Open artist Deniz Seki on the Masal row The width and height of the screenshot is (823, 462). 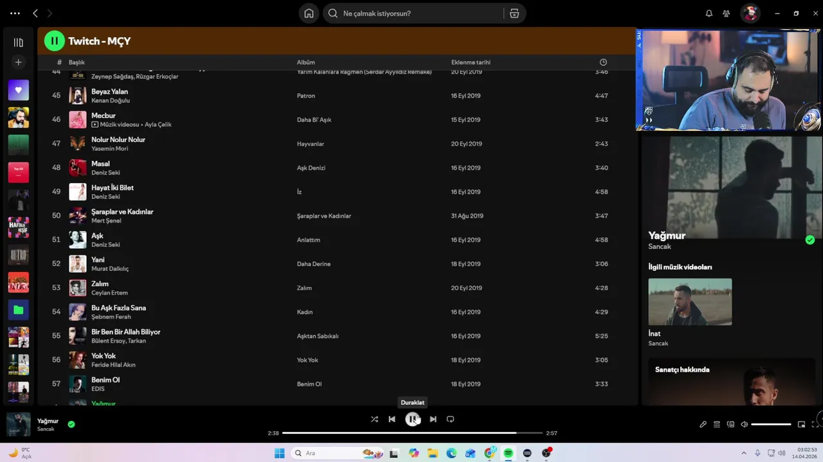105,173
